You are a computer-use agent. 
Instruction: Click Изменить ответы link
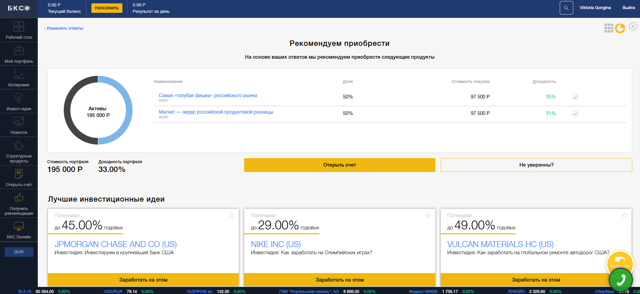pos(64,28)
